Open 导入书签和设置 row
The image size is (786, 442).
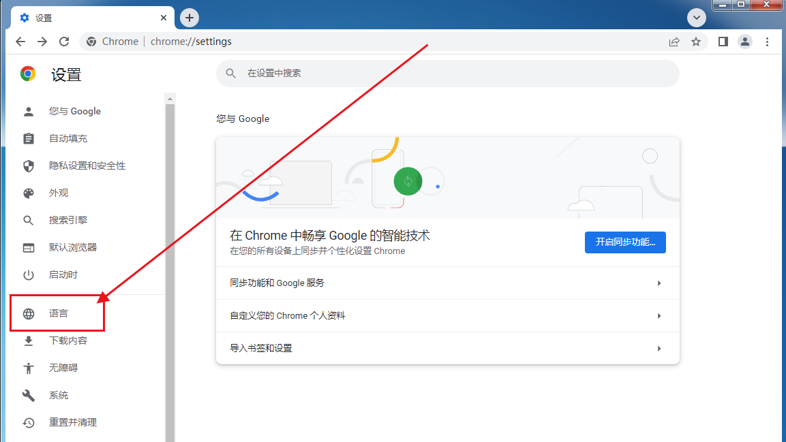448,349
